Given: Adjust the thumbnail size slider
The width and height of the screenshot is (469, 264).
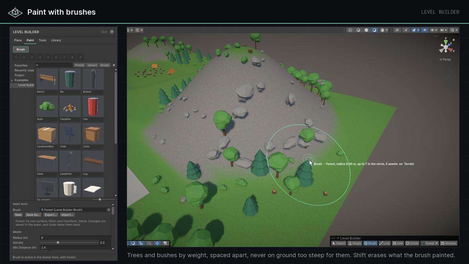Looking at the screenshot, I should pyautogui.click(x=103, y=199).
